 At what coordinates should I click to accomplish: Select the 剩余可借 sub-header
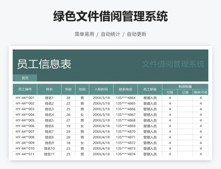[201, 92]
